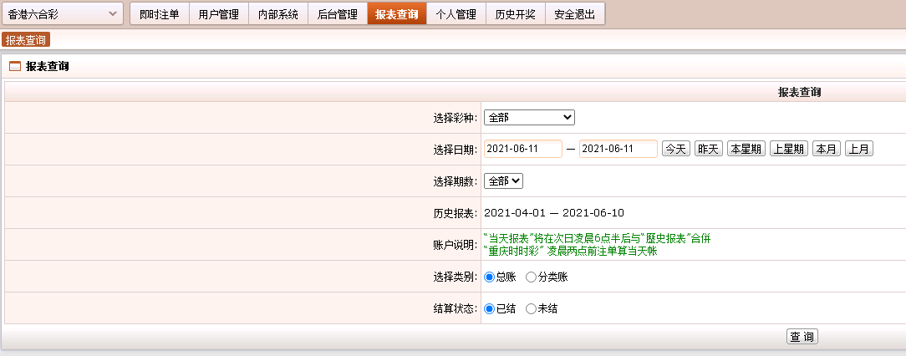
Task: Open the 即时注单 menu tab
Action: click(159, 14)
